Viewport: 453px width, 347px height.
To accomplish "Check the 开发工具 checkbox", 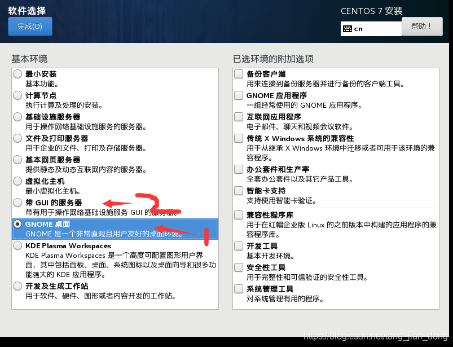I will pyautogui.click(x=239, y=246).
